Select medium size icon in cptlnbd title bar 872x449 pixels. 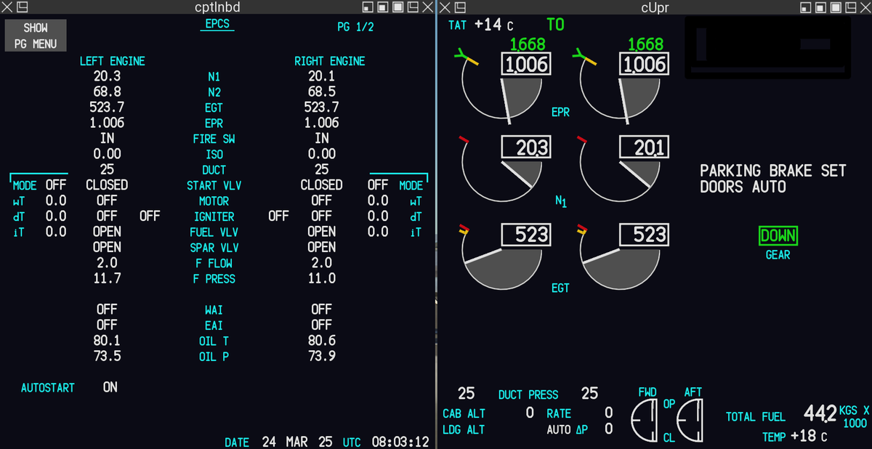pyautogui.click(x=383, y=8)
